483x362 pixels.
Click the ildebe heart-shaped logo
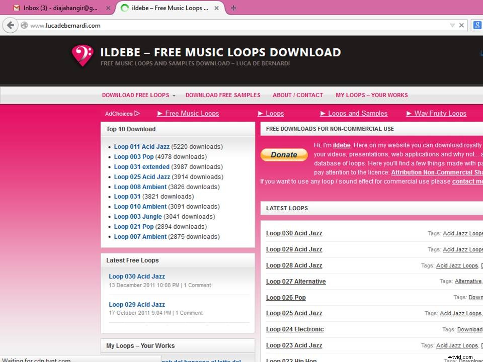click(82, 56)
